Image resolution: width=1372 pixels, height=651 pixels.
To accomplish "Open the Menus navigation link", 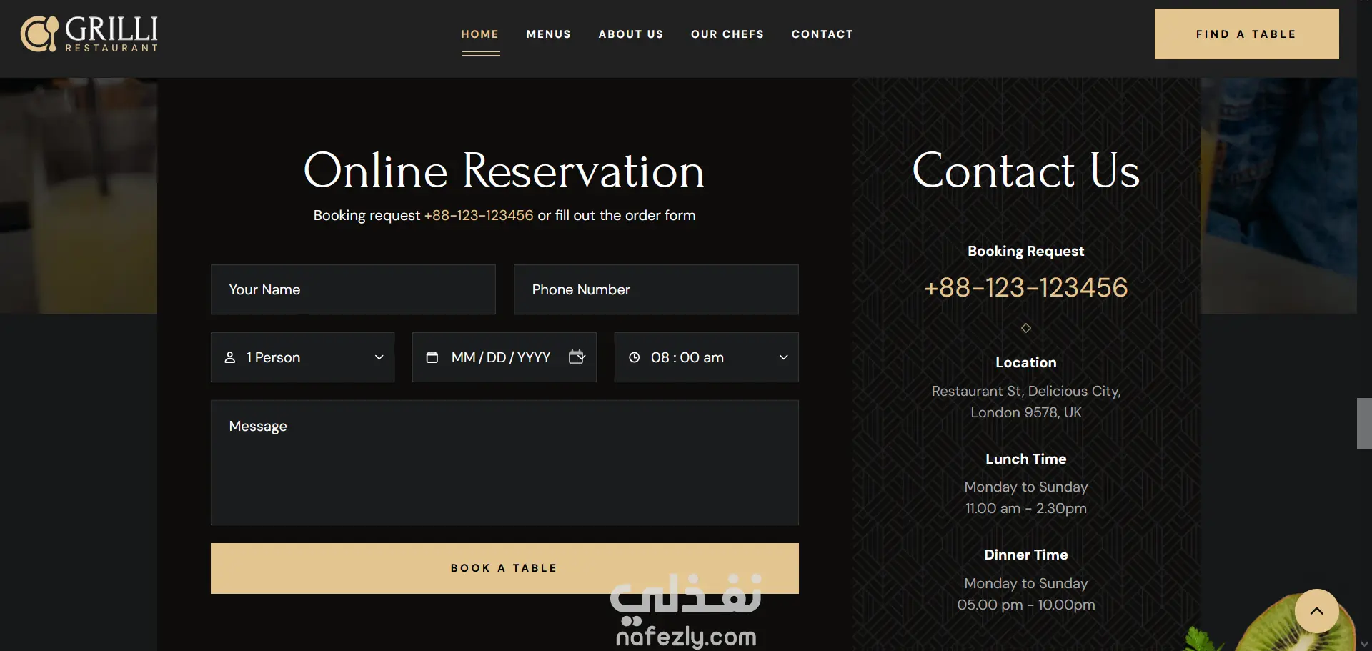I will click(549, 34).
